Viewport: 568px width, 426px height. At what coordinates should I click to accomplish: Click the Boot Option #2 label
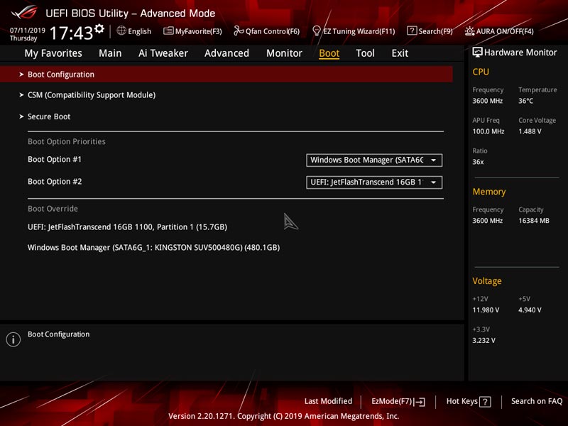[55, 182]
